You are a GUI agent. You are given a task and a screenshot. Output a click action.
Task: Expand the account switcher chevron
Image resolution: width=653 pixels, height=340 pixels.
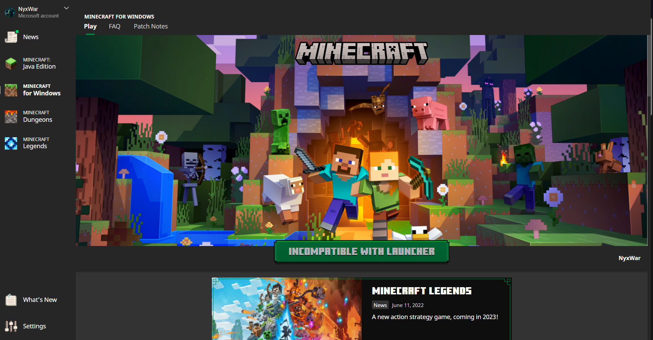[66, 8]
